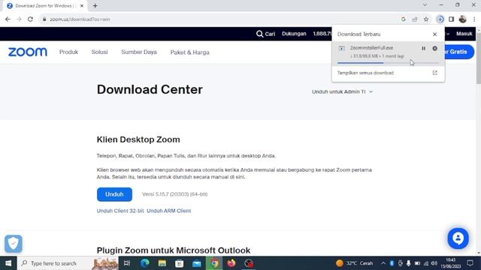Click the privacy shield badge
Image resolution: width=481 pixels, height=270 pixels.
(14, 244)
